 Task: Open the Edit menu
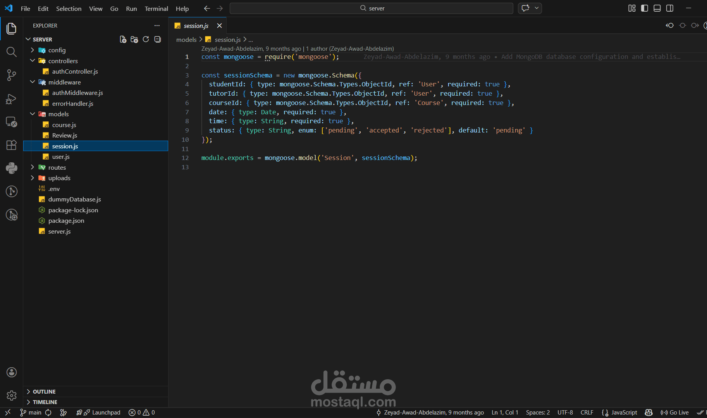43,9
